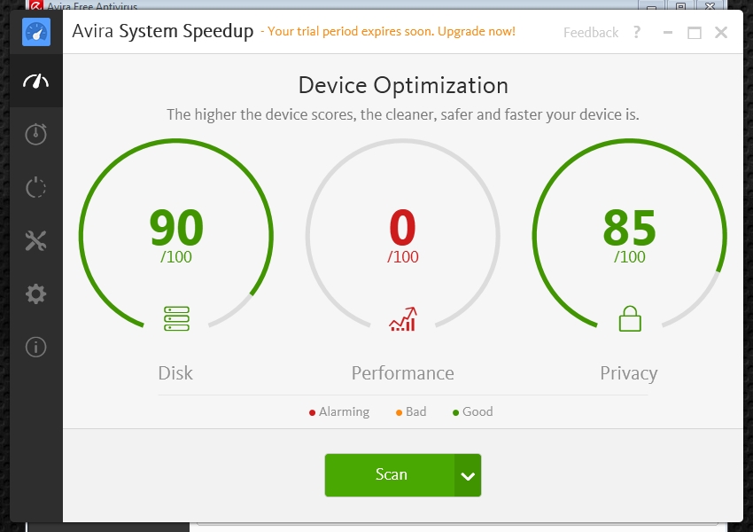
Task: Open the wrench and screwdriver tools section
Action: click(36, 240)
